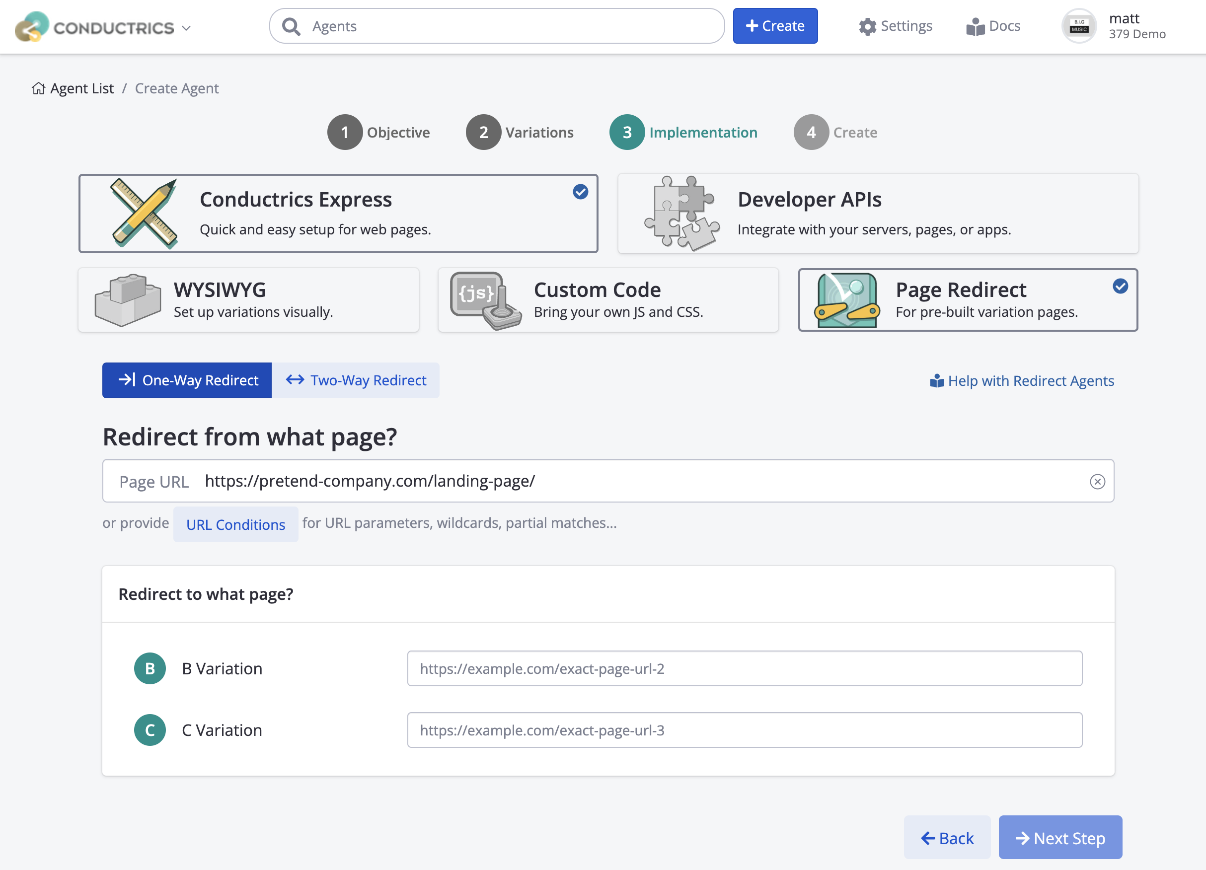
Task: Click the B Variation URL field
Action: pos(745,668)
